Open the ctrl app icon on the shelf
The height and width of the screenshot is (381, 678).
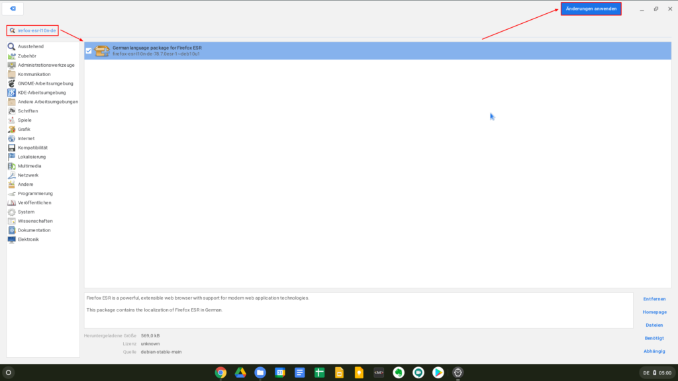coord(379,372)
